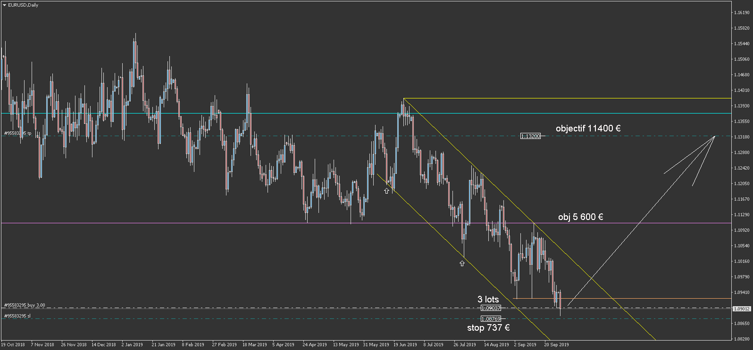753x350 pixels.
Task: Click the '8 Feb 2019' date on time axis
Action: coord(193,345)
